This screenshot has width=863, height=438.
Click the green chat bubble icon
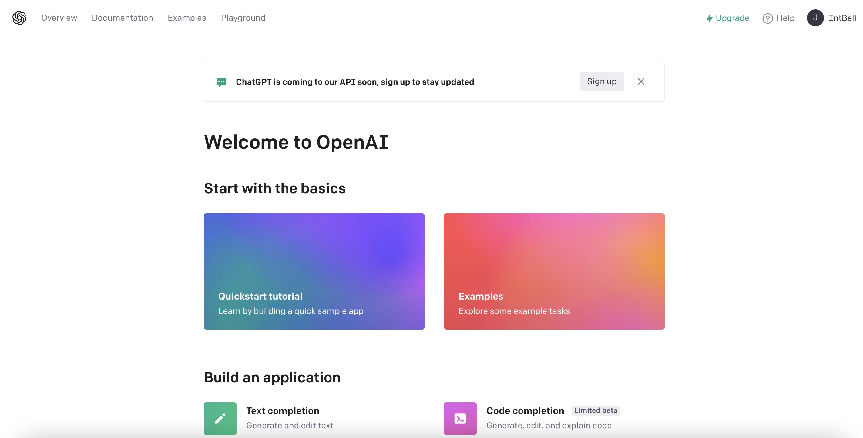[221, 82]
